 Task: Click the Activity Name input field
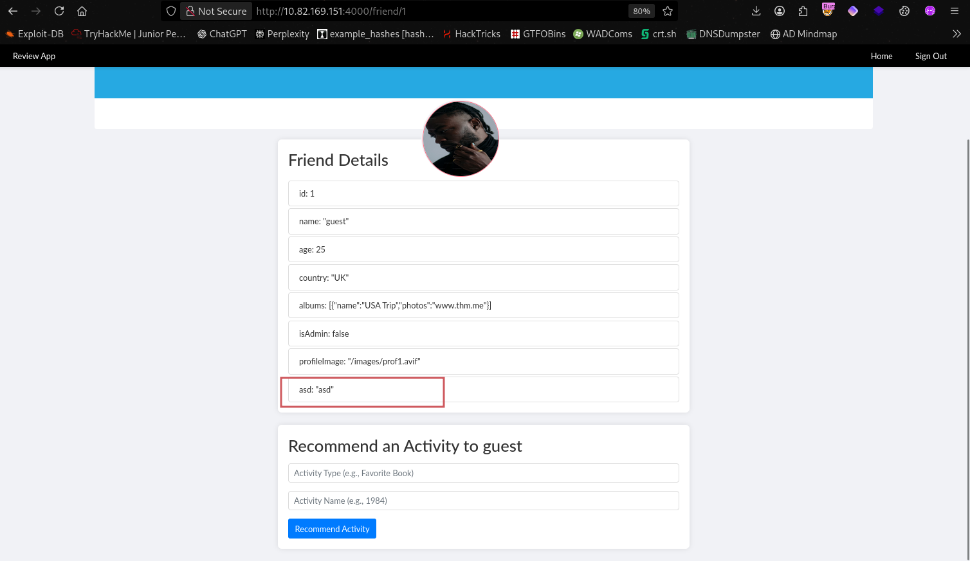pos(483,501)
